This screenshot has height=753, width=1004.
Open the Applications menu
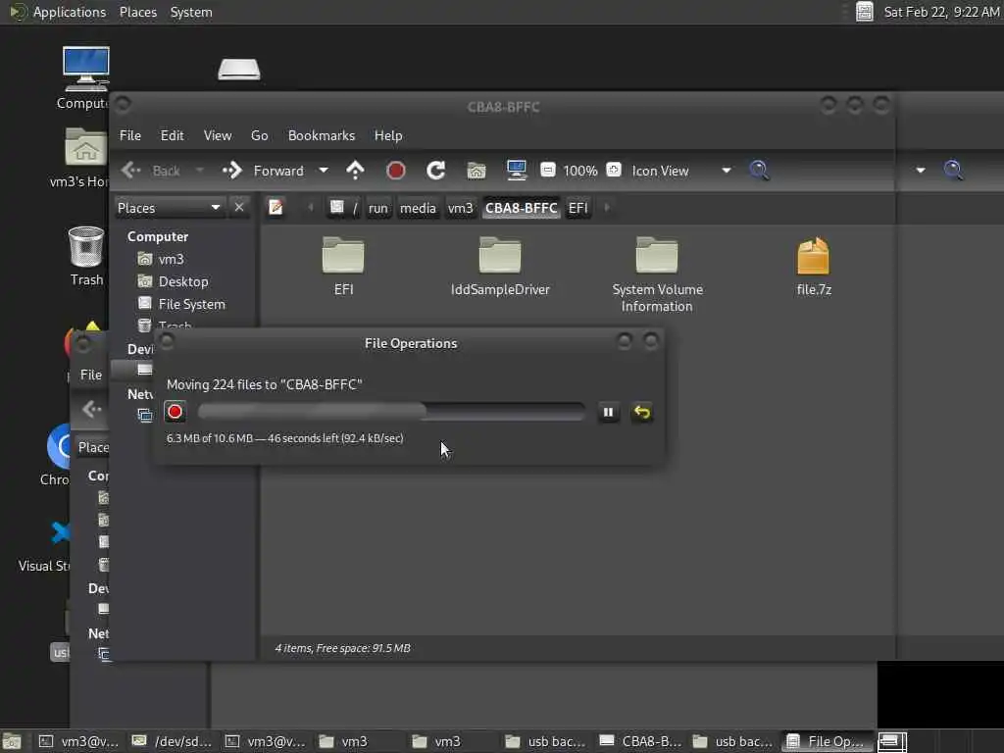pos(70,12)
